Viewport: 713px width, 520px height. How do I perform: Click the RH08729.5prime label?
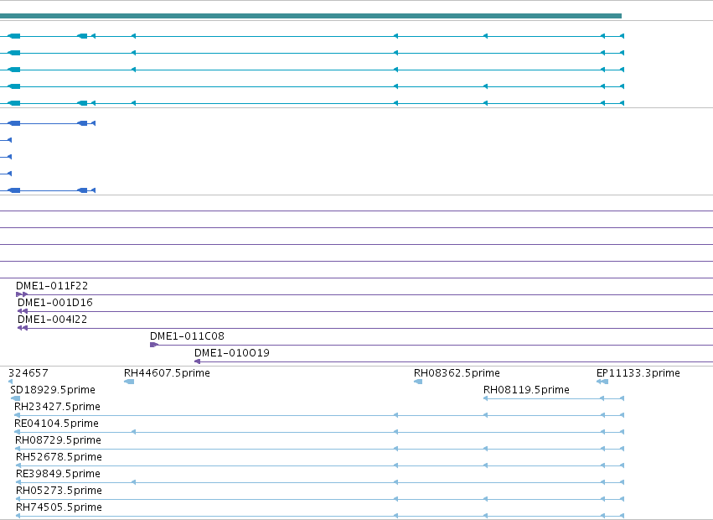click(58, 441)
